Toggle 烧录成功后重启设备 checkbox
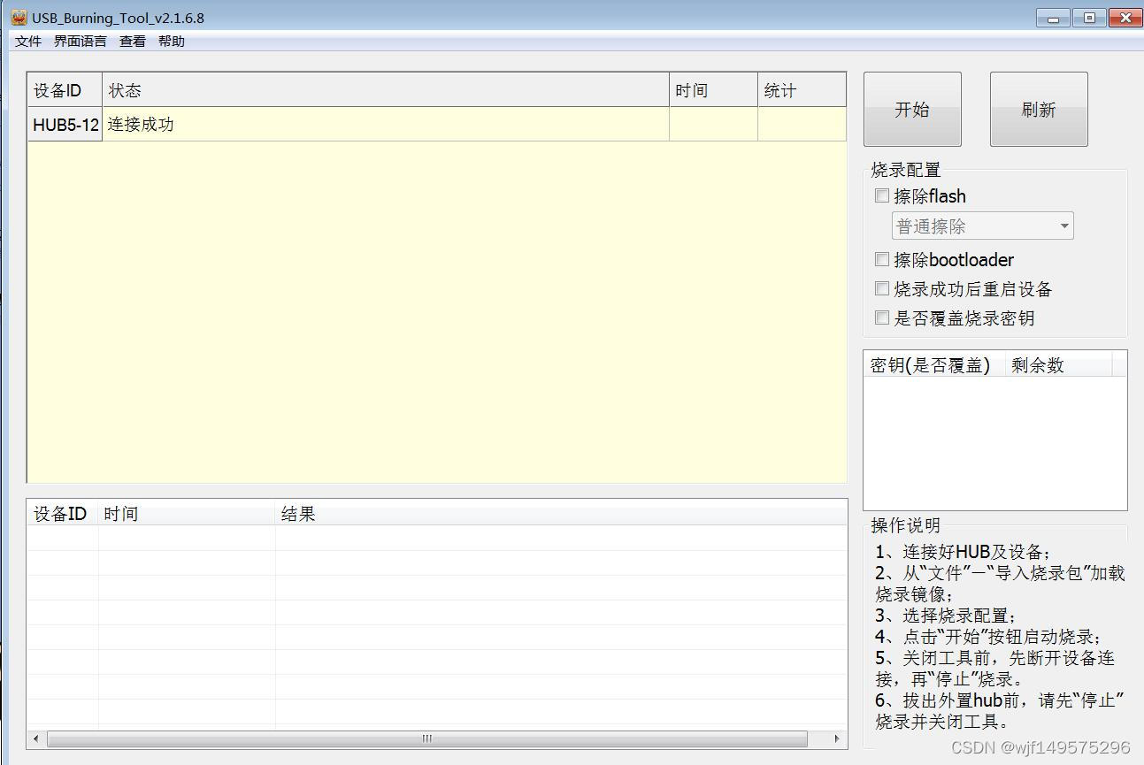Screen dimensions: 1144x765 pos(882,288)
